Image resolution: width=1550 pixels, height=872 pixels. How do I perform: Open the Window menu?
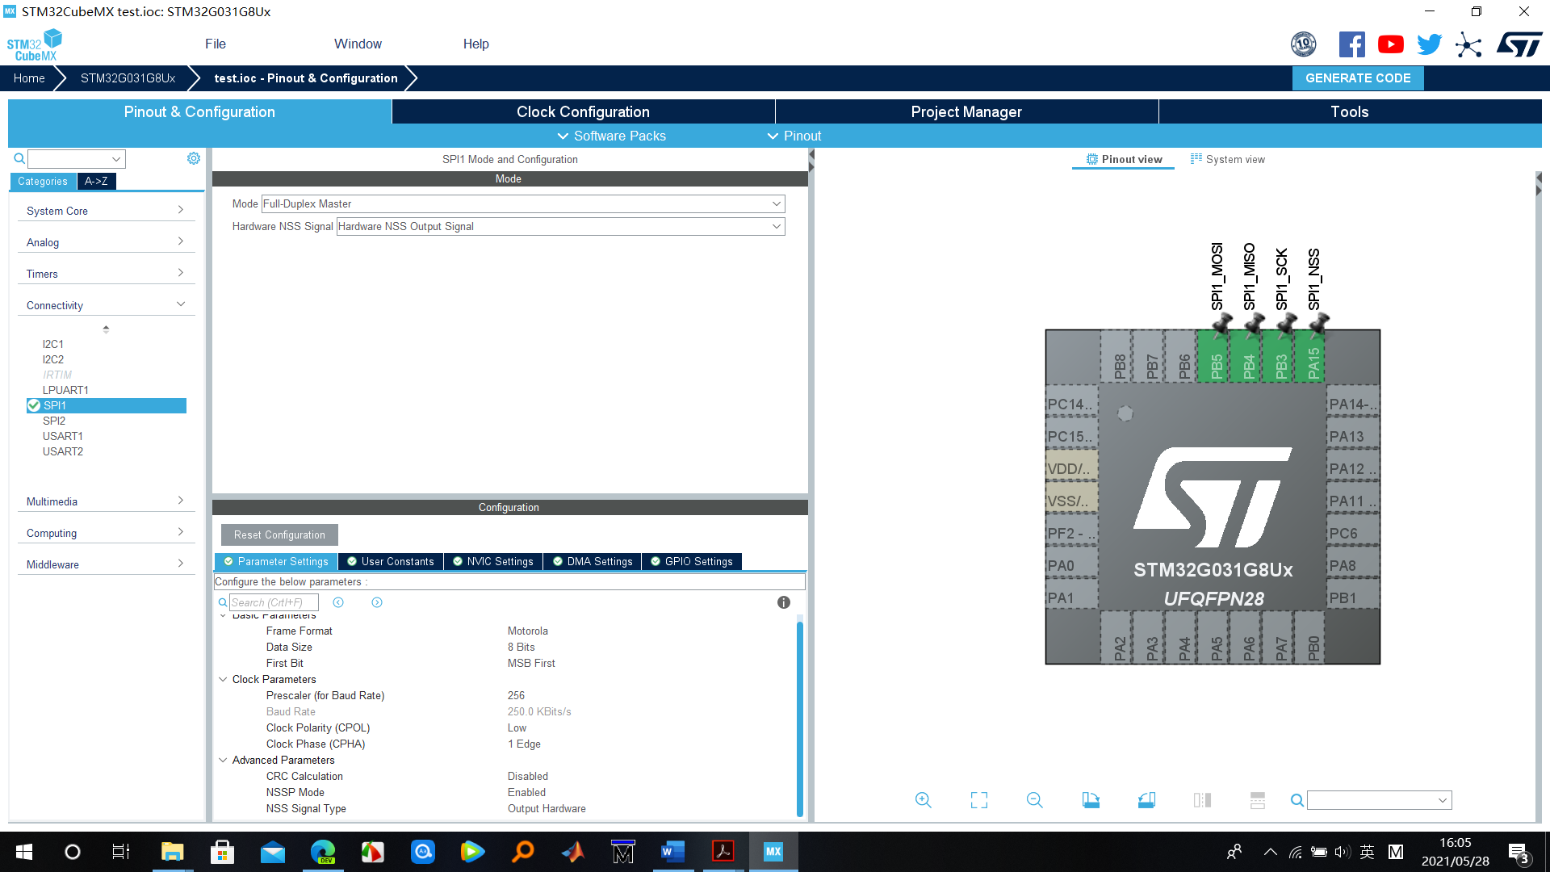358,44
